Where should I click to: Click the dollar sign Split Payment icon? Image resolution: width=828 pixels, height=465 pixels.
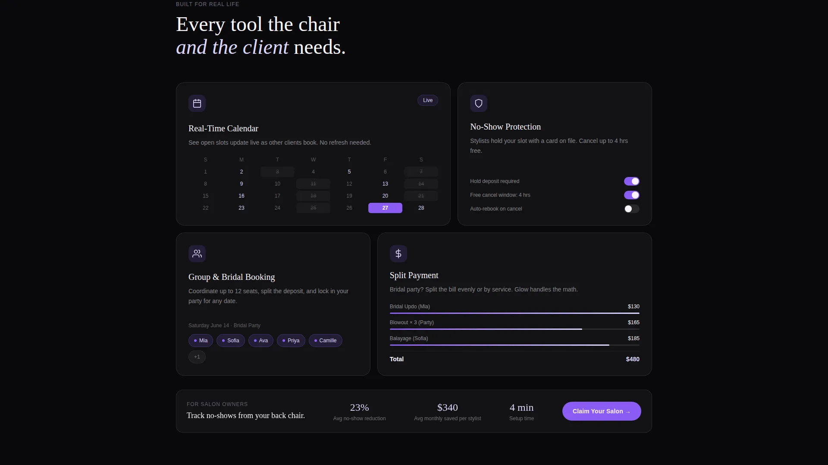[398, 254]
